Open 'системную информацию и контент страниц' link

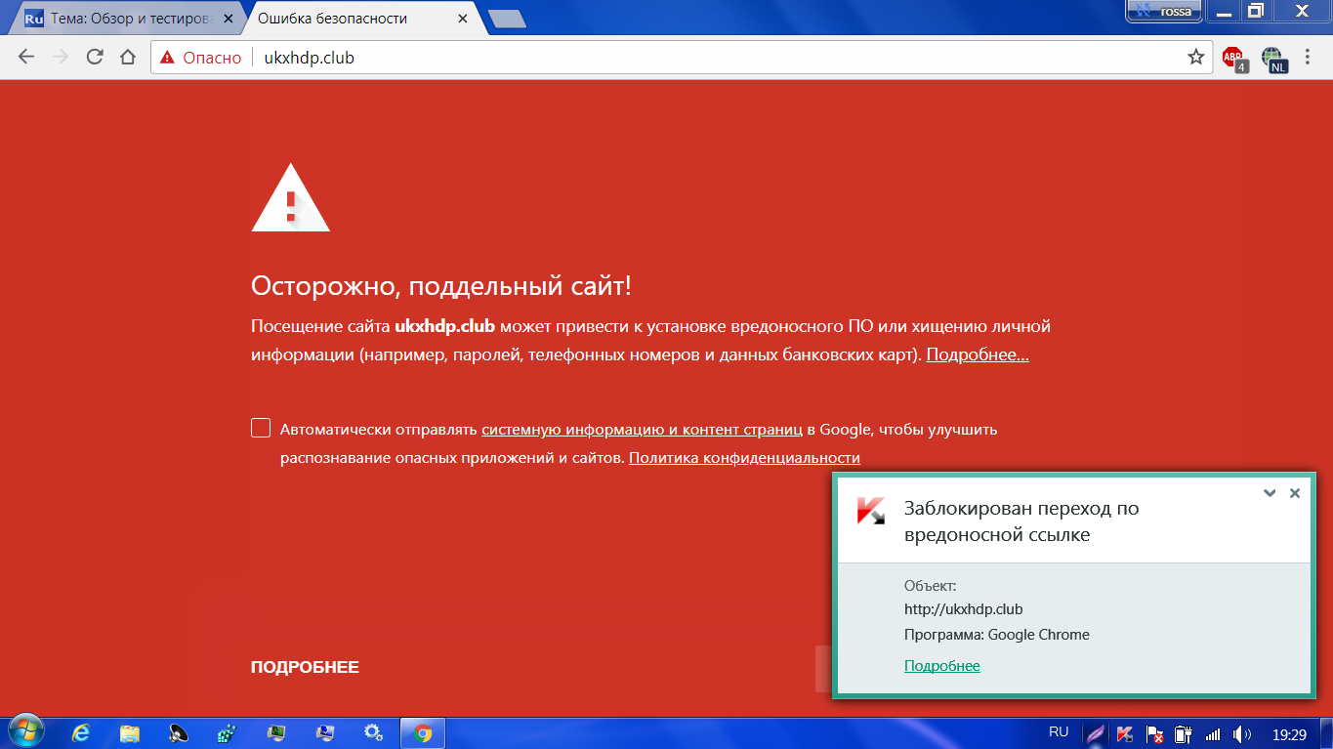pos(642,429)
